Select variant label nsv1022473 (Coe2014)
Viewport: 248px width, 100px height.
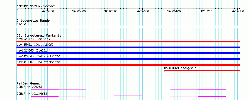pyautogui.click(x=33, y=39)
